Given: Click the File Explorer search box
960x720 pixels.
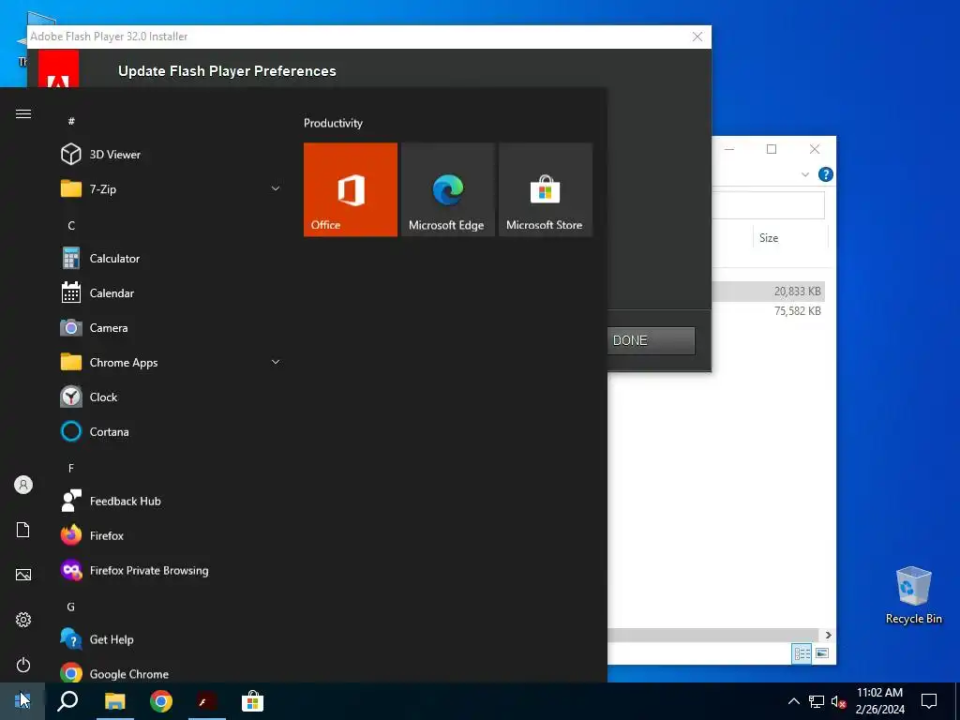Looking at the screenshot, I should (x=769, y=205).
